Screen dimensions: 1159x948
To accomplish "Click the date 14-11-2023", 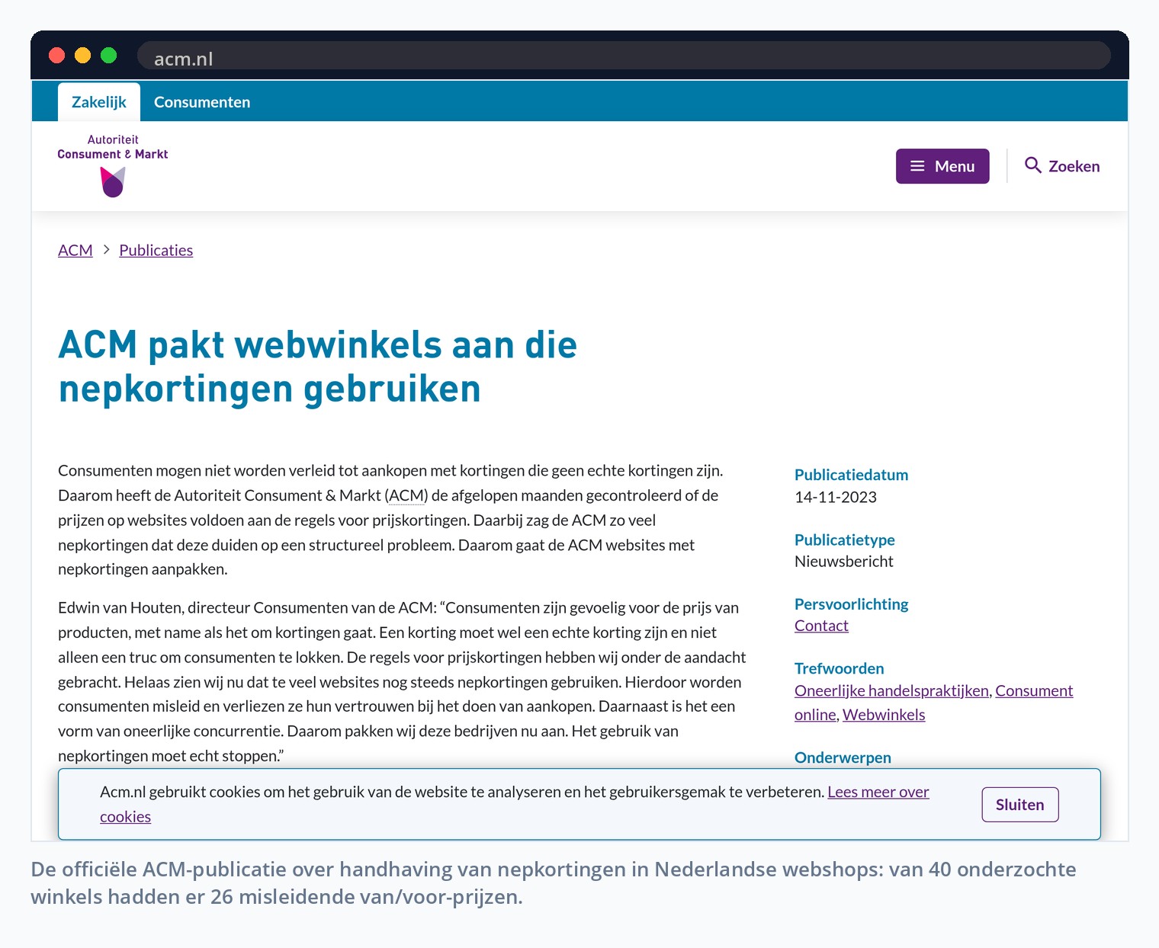I will click(x=836, y=497).
